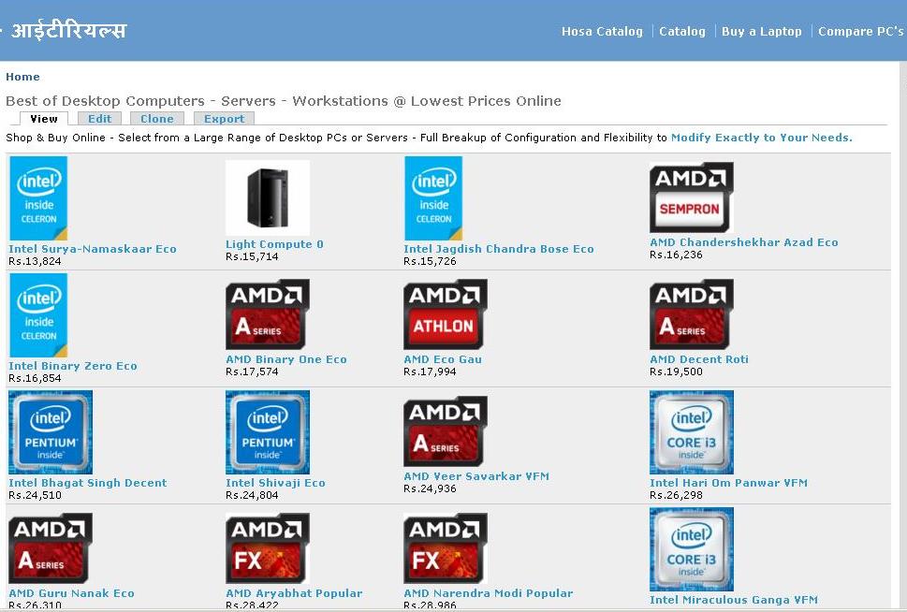Click Intel Celeron logo for Surya-Namaskaar Eco
The height and width of the screenshot is (612, 907).
[x=38, y=197]
